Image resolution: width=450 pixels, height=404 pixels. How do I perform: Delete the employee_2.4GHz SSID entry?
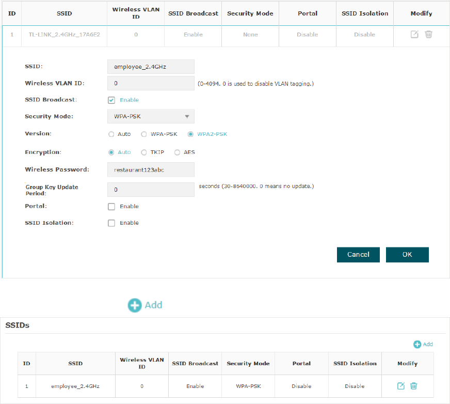click(413, 386)
